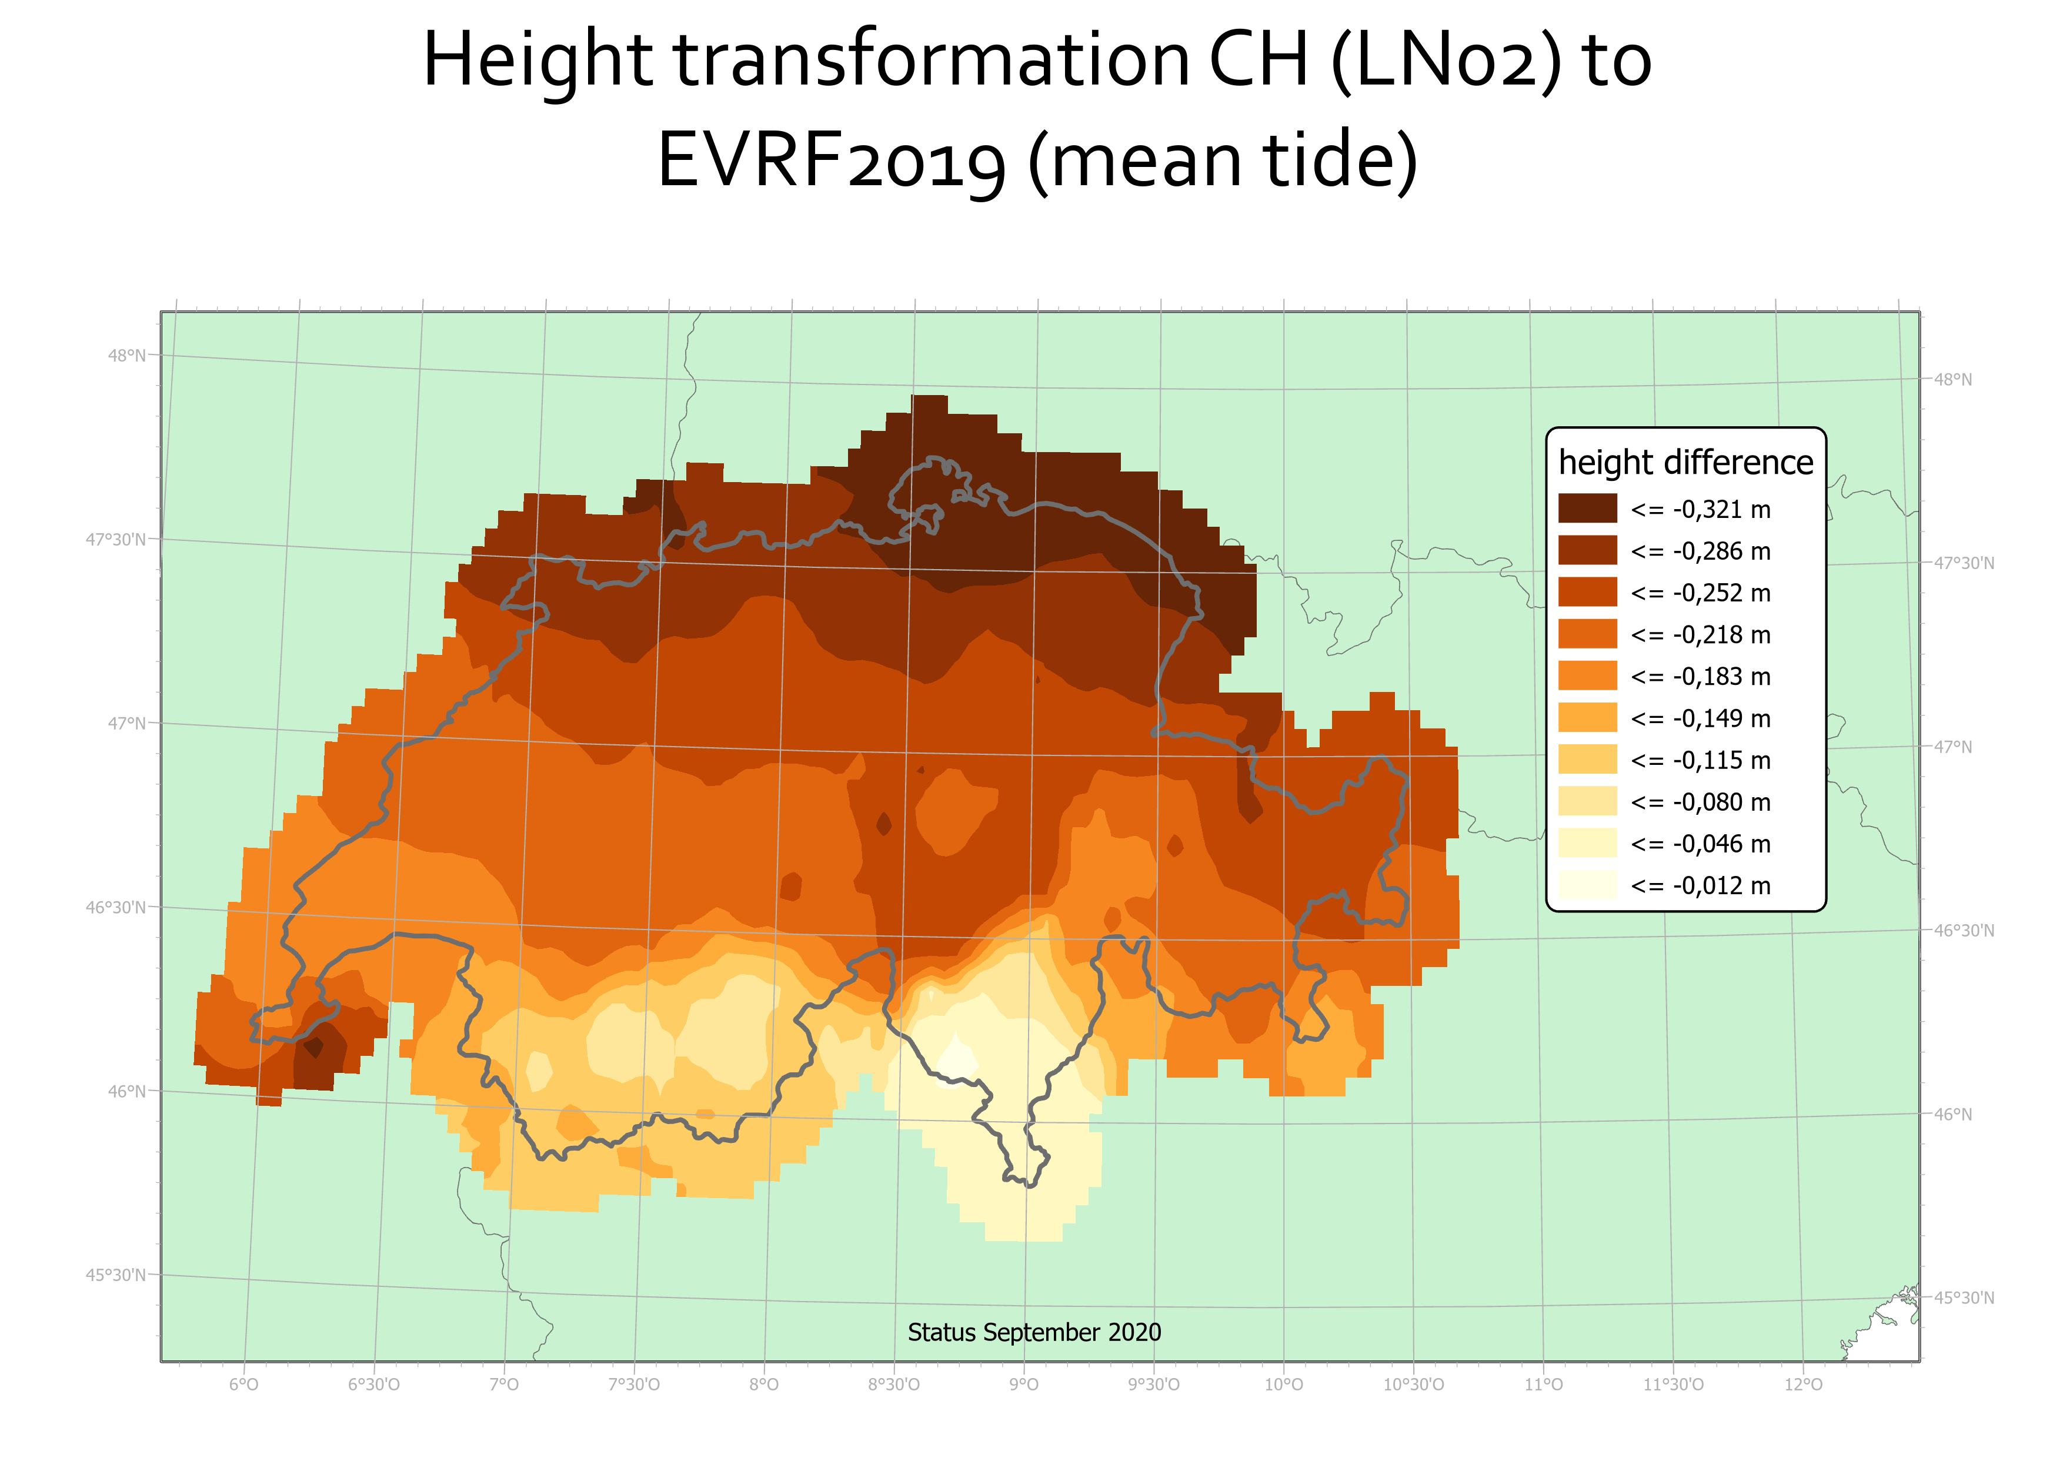Viewport: 2063px width, 1458px height.
Task: Click the left axis label 48°N
Action: (126, 355)
